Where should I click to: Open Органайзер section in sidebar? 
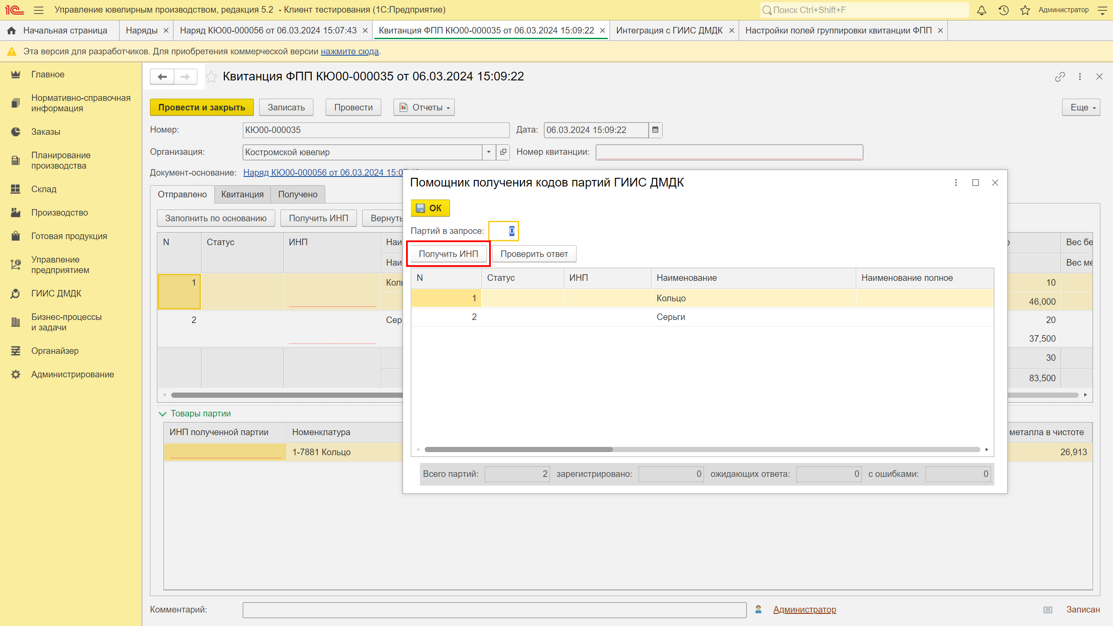click(55, 351)
